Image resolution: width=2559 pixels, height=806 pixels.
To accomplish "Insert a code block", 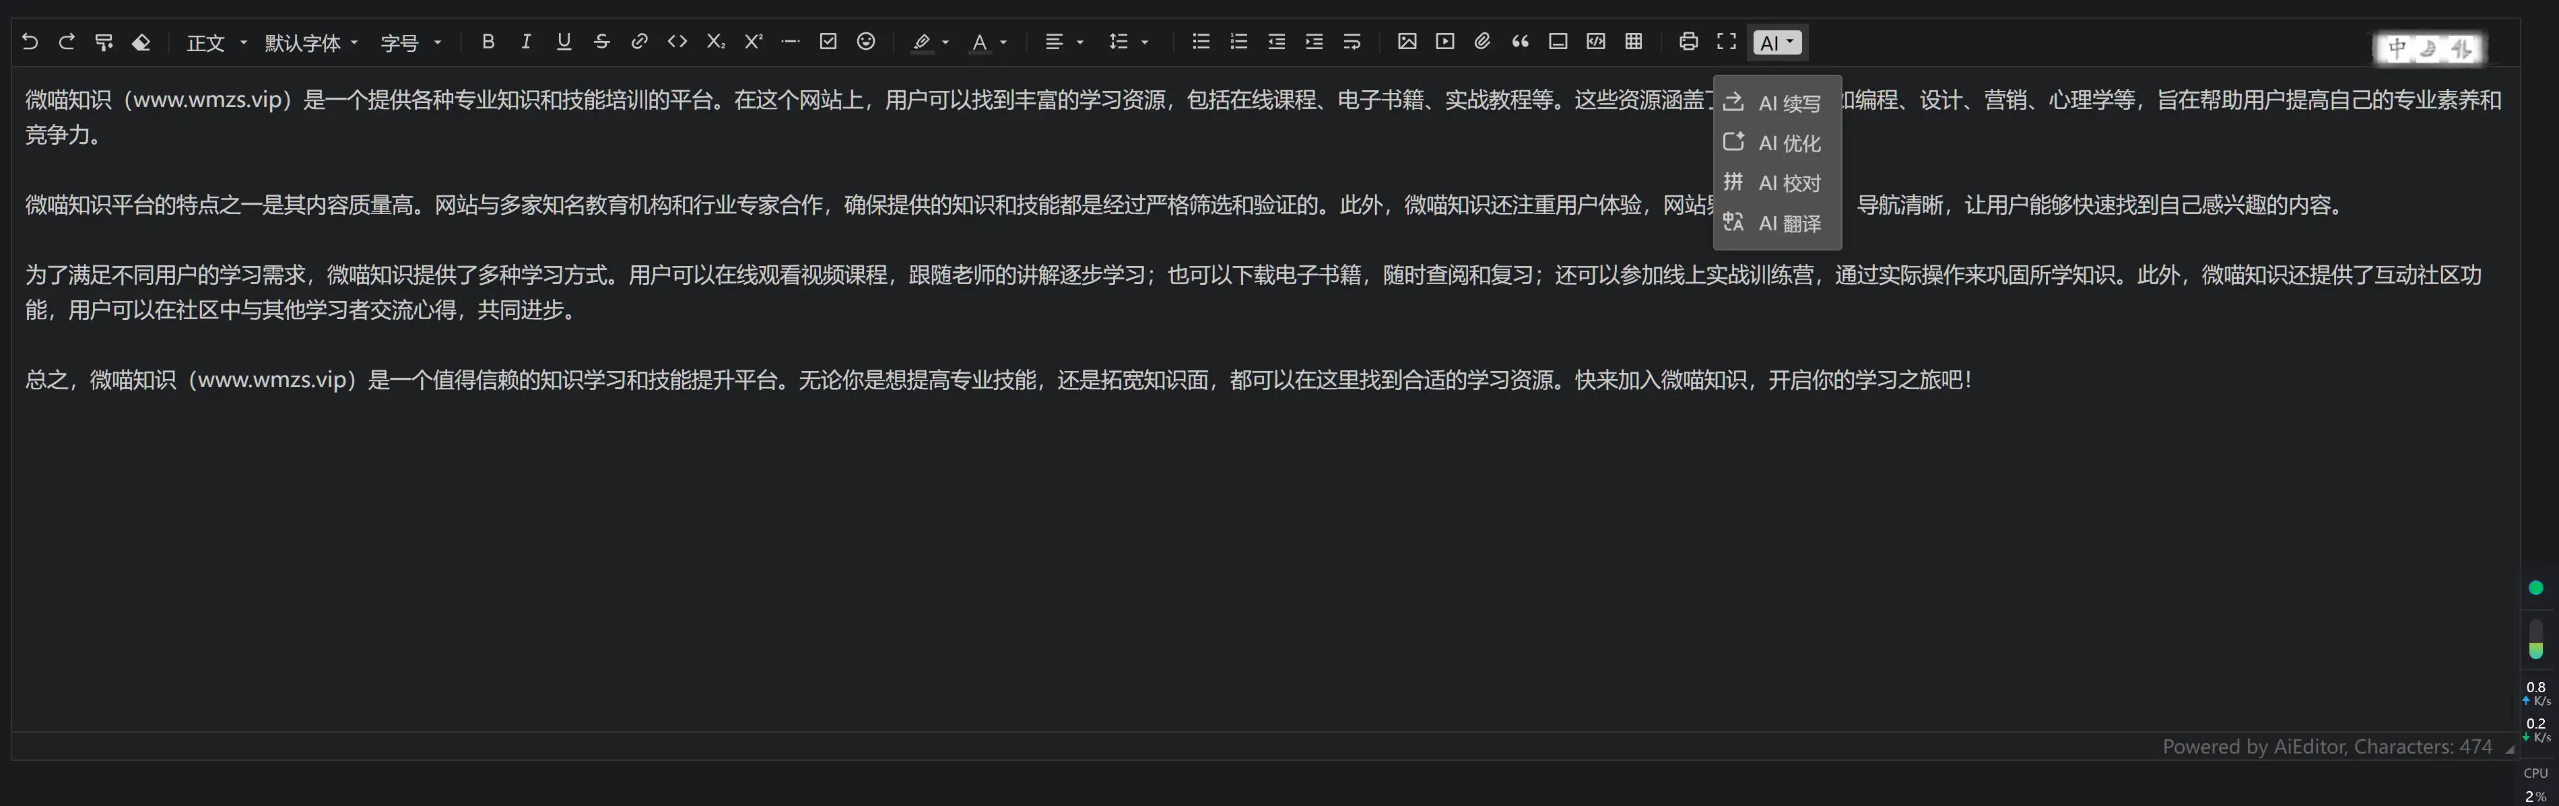I will (x=1595, y=42).
